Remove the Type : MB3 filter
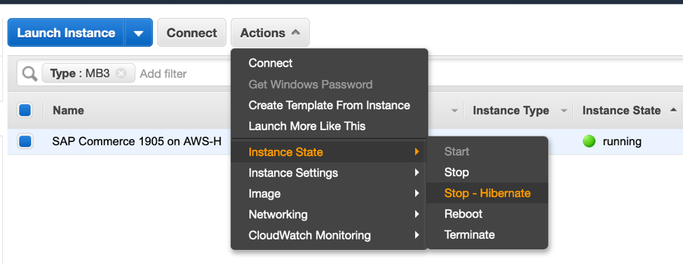 coord(121,74)
